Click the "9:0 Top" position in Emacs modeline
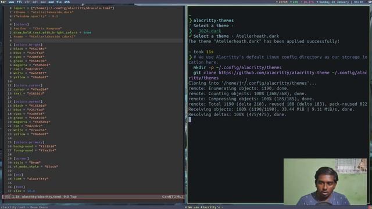 [x=70, y=197]
